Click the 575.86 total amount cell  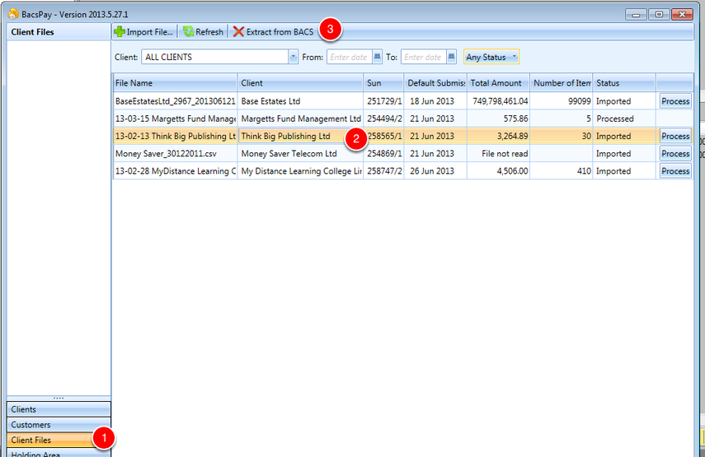(x=498, y=119)
